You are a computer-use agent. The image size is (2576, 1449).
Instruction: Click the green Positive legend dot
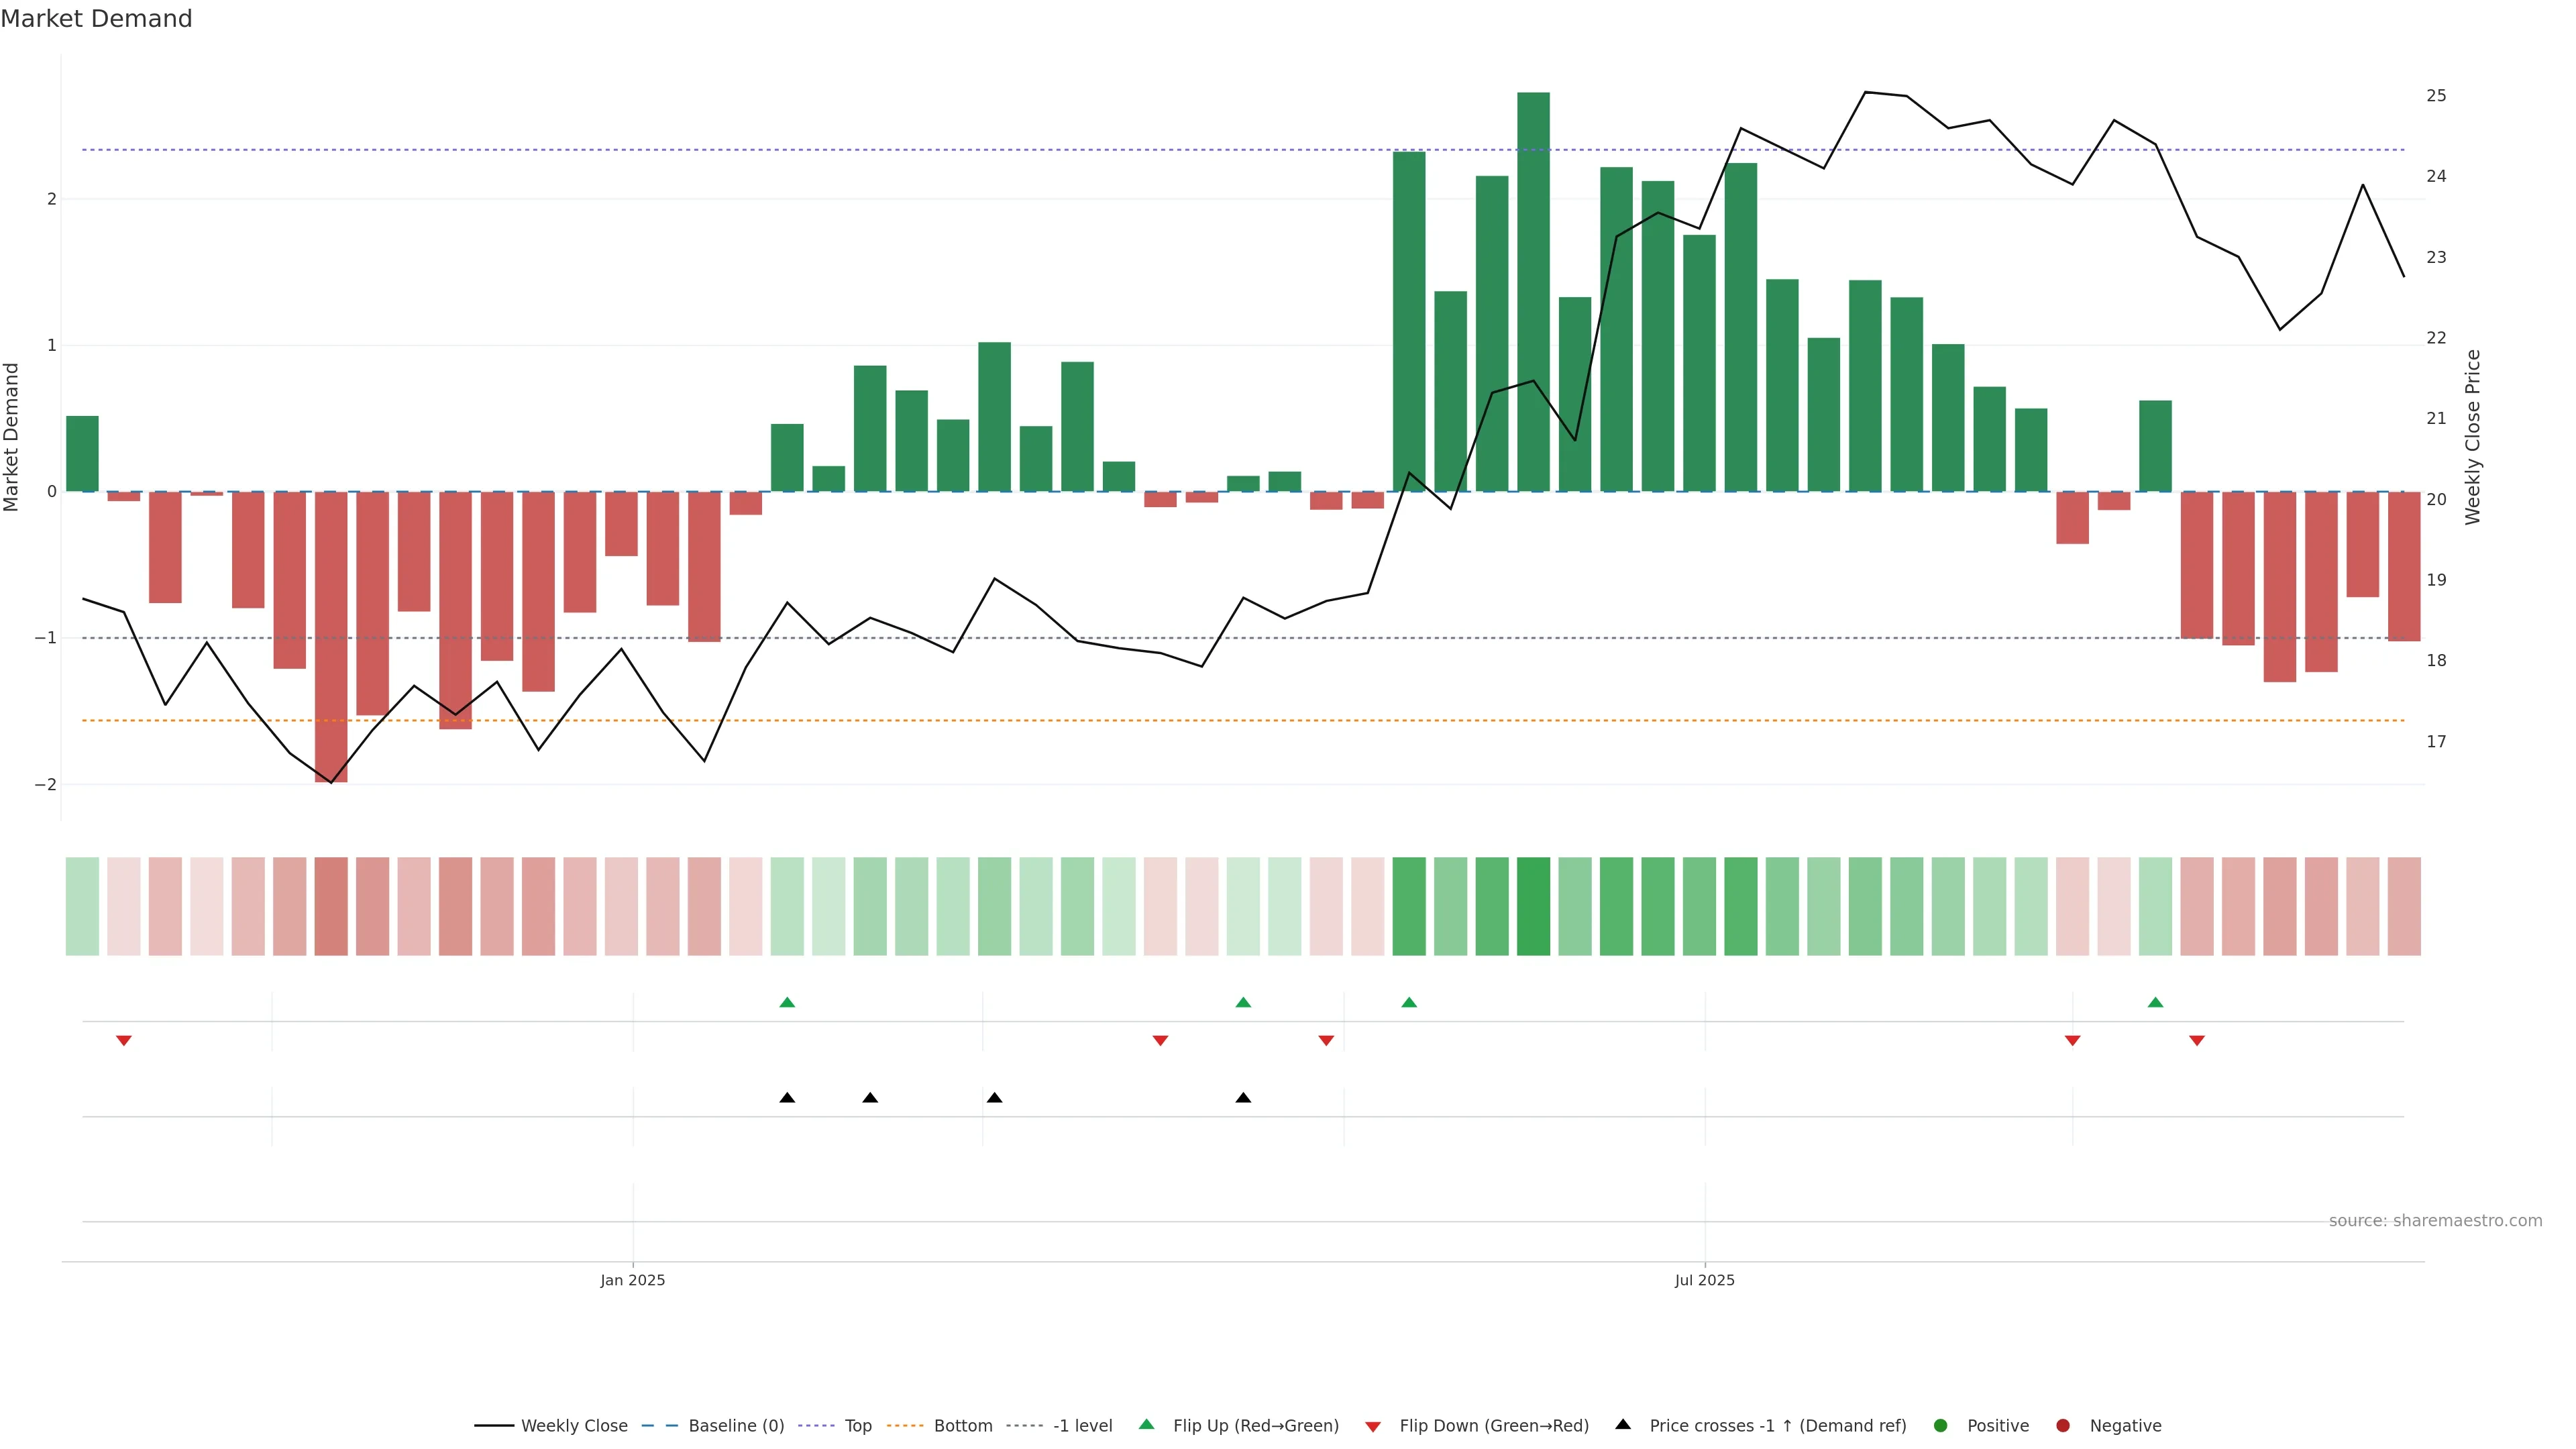(1941, 1426)
